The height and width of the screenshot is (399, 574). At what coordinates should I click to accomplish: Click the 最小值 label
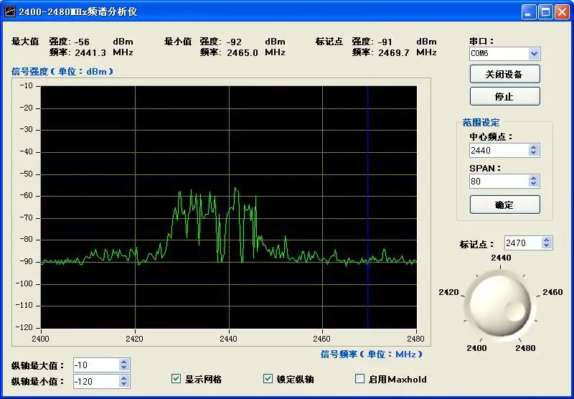[x=178, y=42]
